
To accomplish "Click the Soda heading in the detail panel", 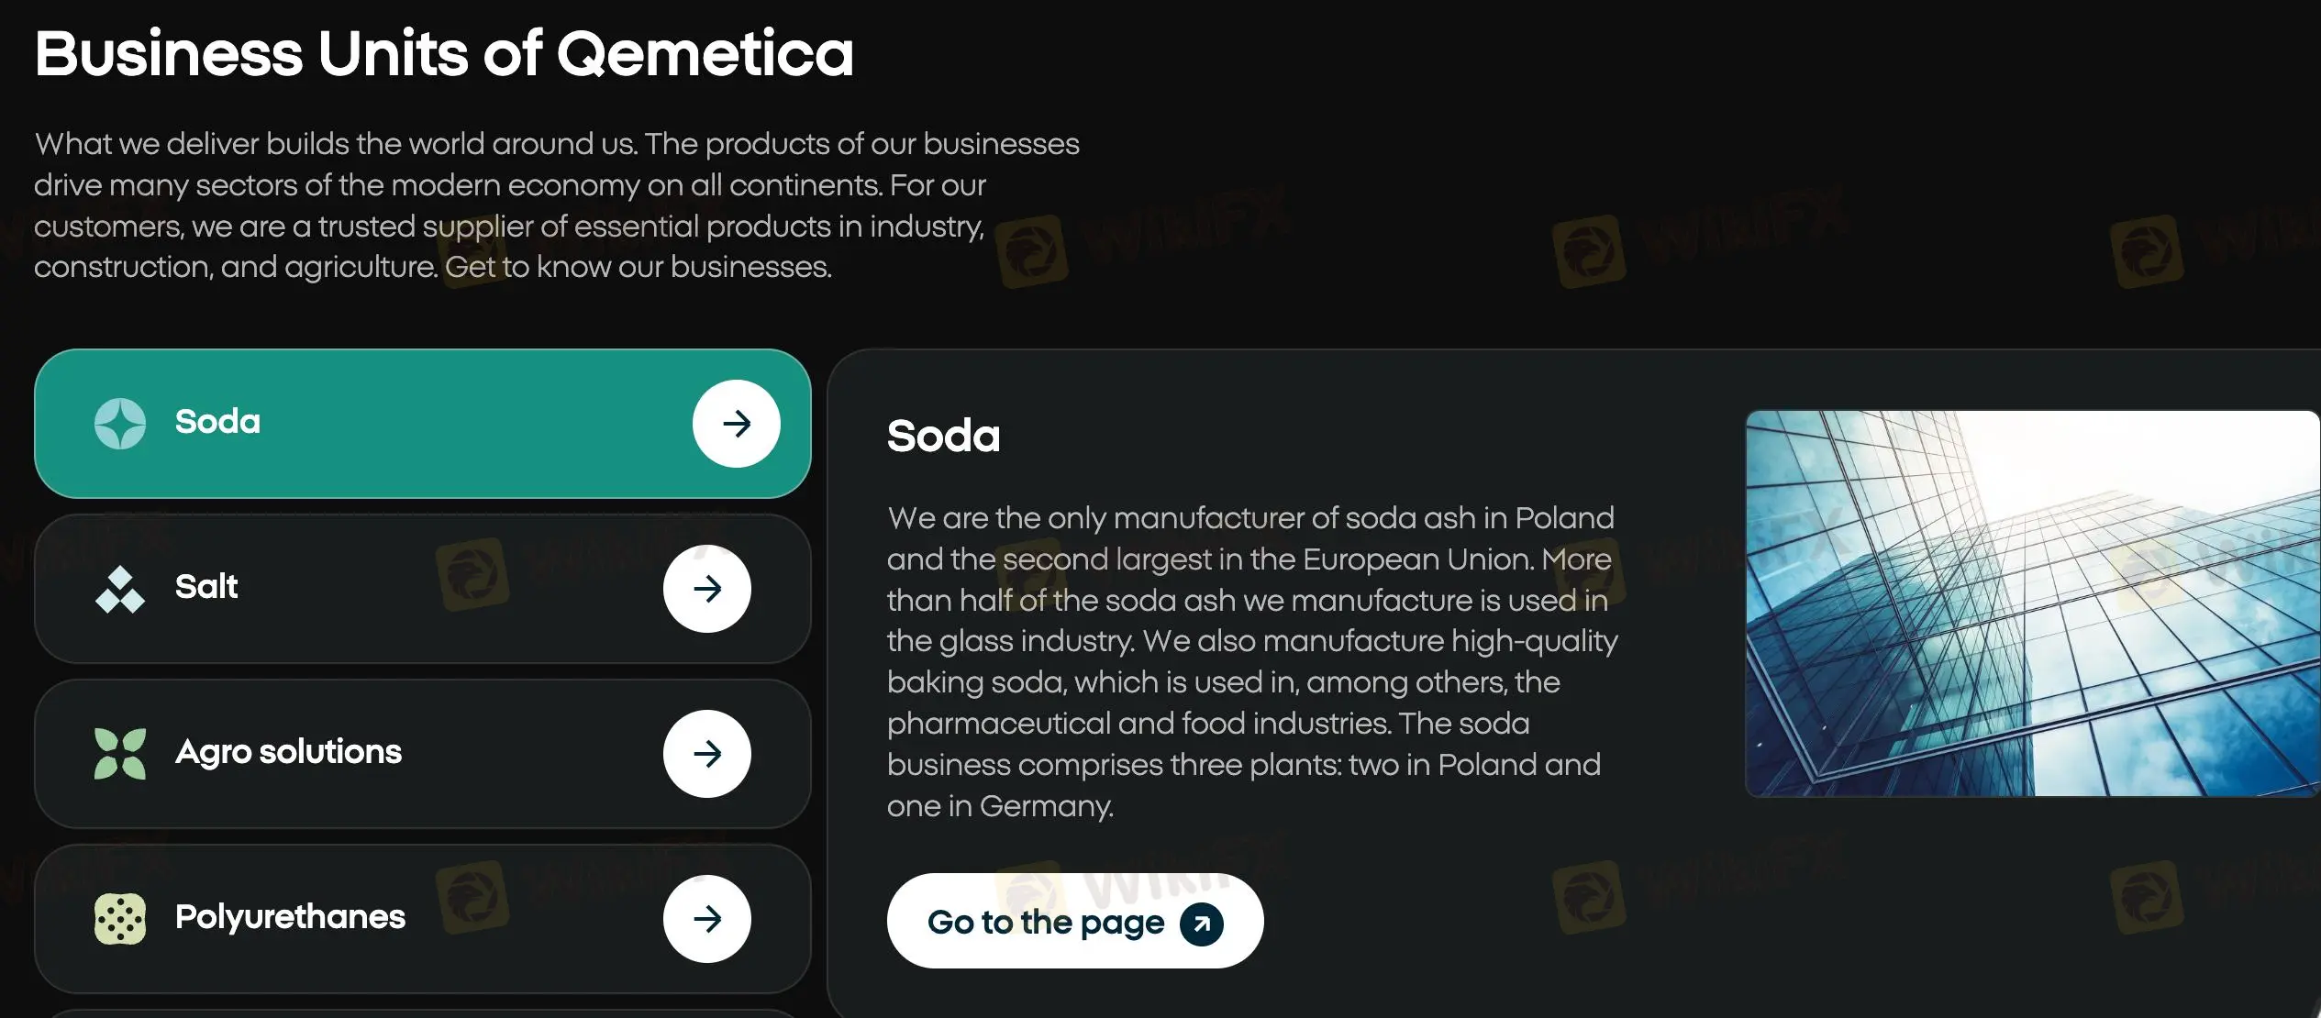I will 943,436.
